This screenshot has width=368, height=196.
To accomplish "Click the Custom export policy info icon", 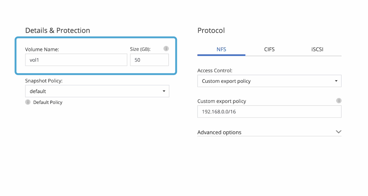I will (x=339, y=100).
